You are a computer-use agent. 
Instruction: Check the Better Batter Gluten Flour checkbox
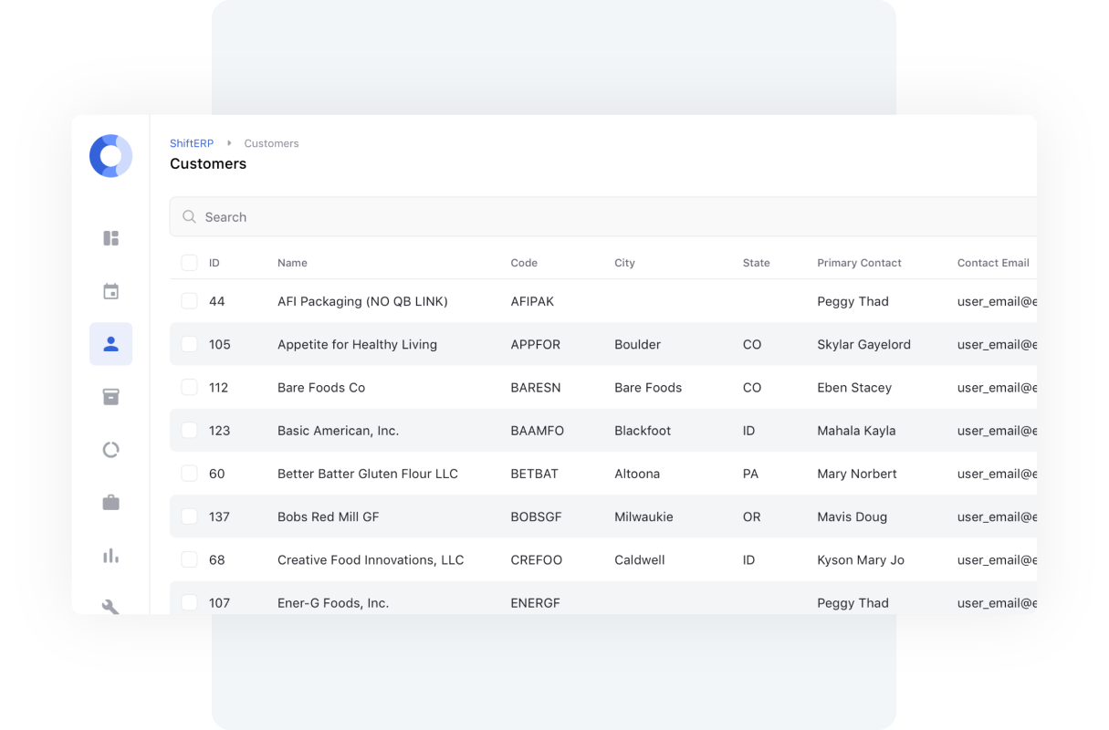[x=189, y=474]
